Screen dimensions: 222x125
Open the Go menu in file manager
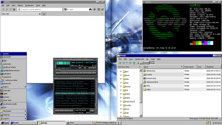point(147,59)
